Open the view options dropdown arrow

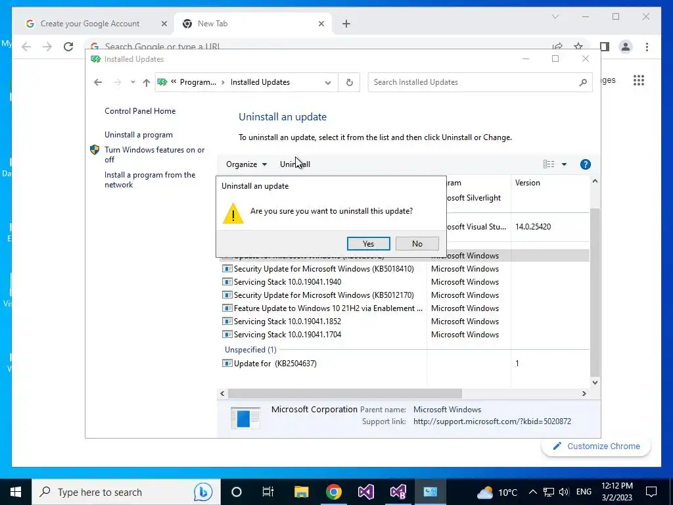(564, 164)
